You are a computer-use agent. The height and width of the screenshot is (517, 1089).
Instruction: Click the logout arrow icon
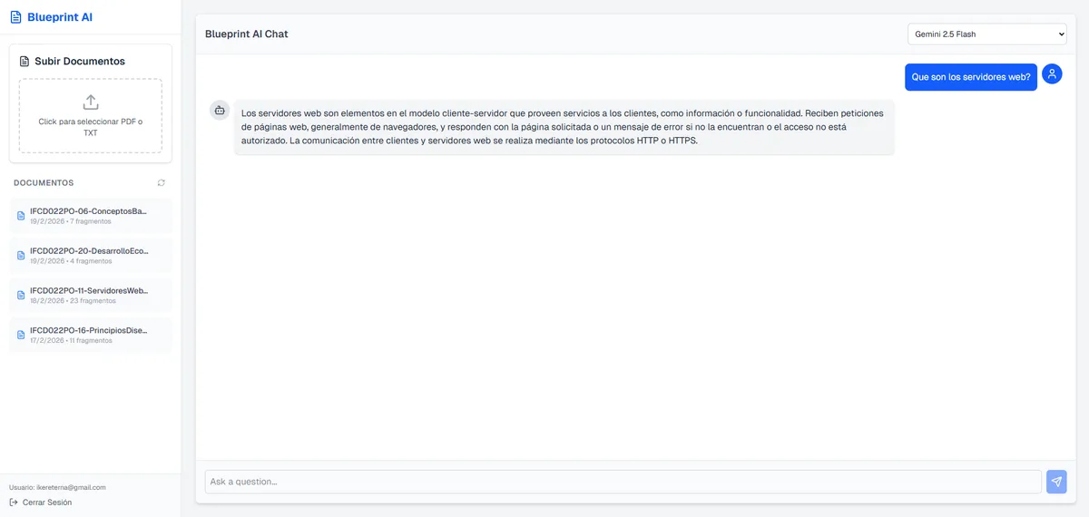click(x=14, y=502)
